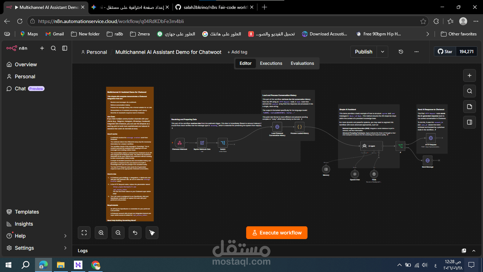Open Gmail bookmark
Viewport: 483px width, 272px height.
(54, 34)
